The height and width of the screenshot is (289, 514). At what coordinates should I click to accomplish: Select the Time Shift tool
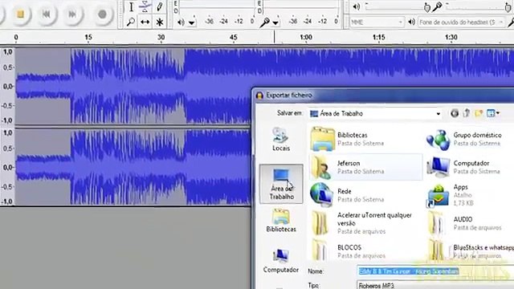tap(145, 22)
